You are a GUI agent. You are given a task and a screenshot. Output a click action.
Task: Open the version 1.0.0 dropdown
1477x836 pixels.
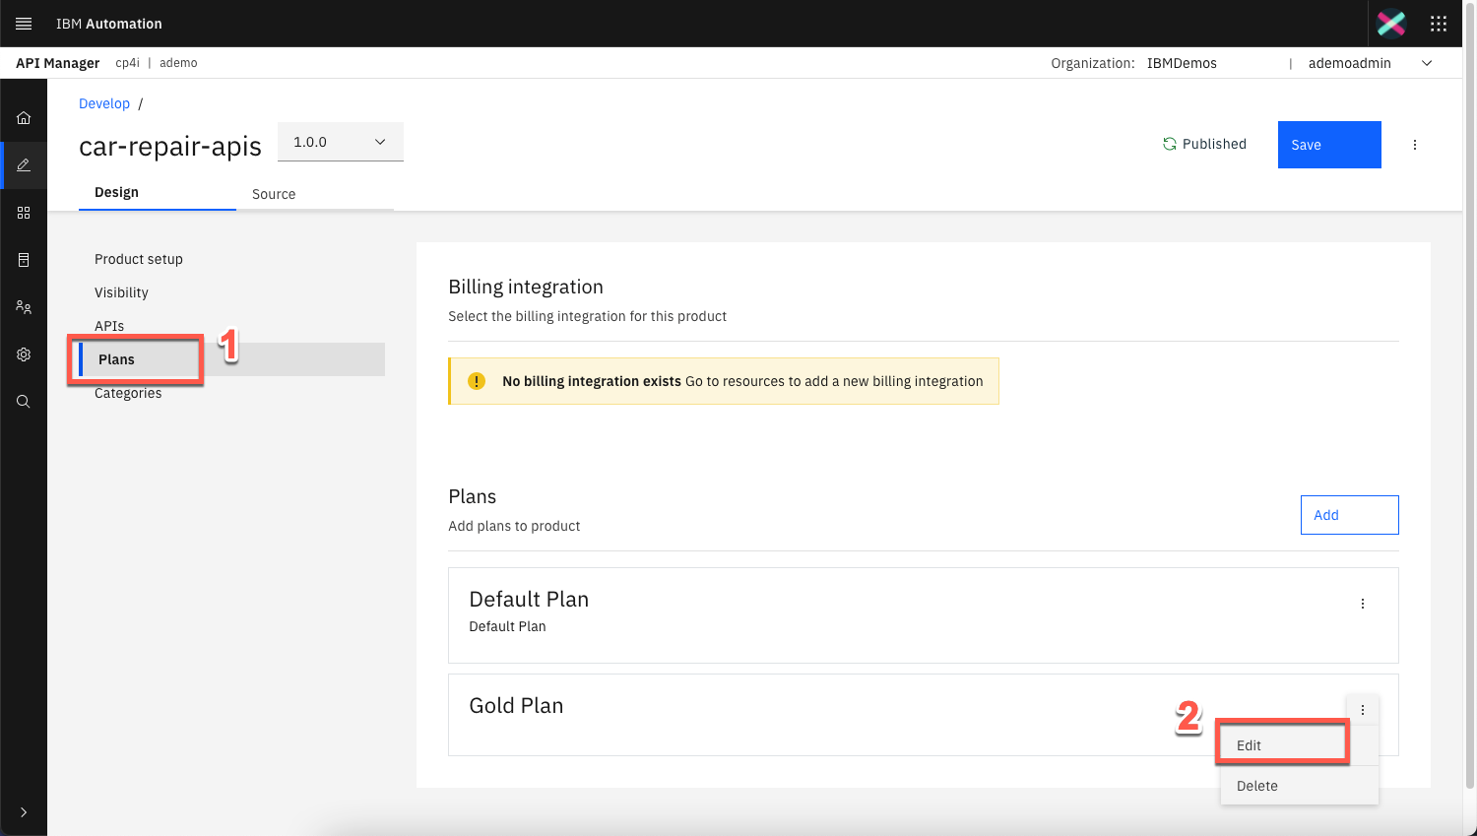click(341, 142)
